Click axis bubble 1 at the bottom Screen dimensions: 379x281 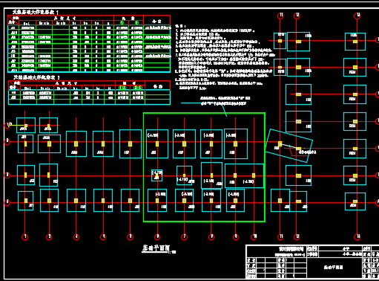tap(25, 237)
